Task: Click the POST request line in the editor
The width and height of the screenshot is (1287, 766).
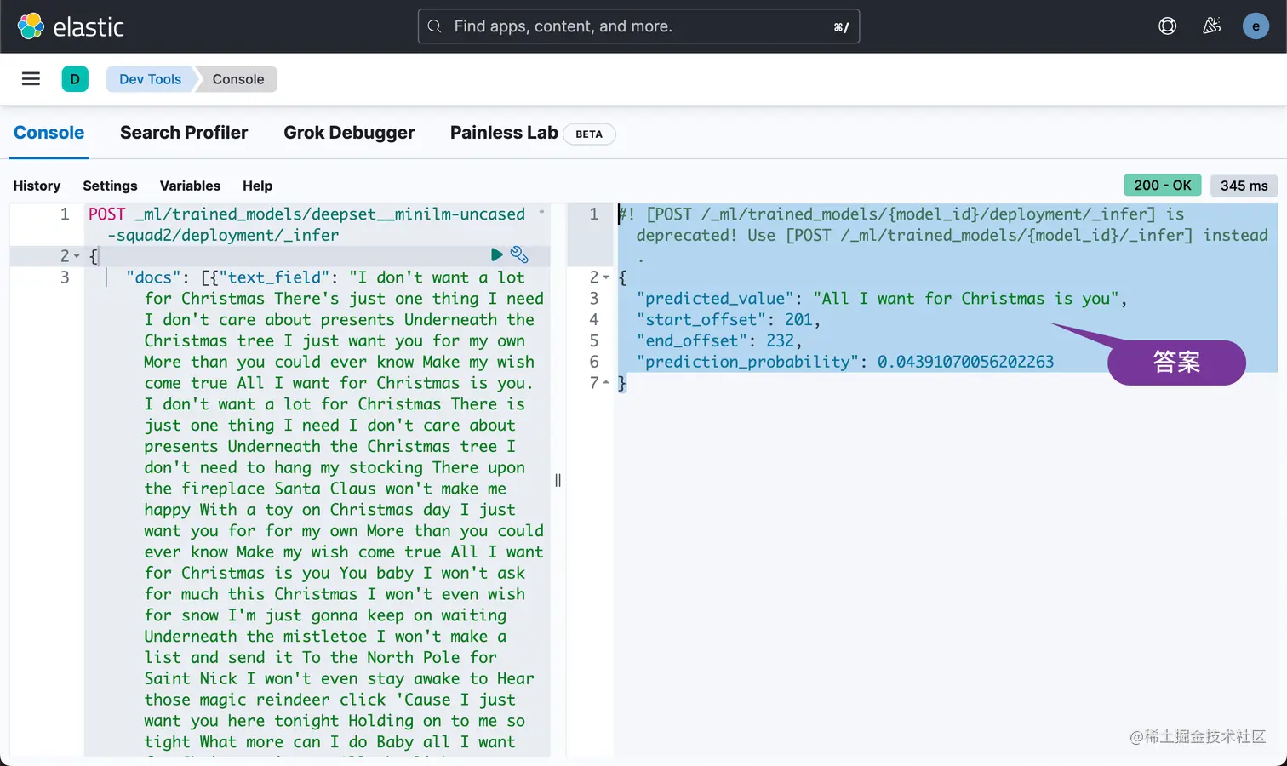Action: (x=306, y=225)
